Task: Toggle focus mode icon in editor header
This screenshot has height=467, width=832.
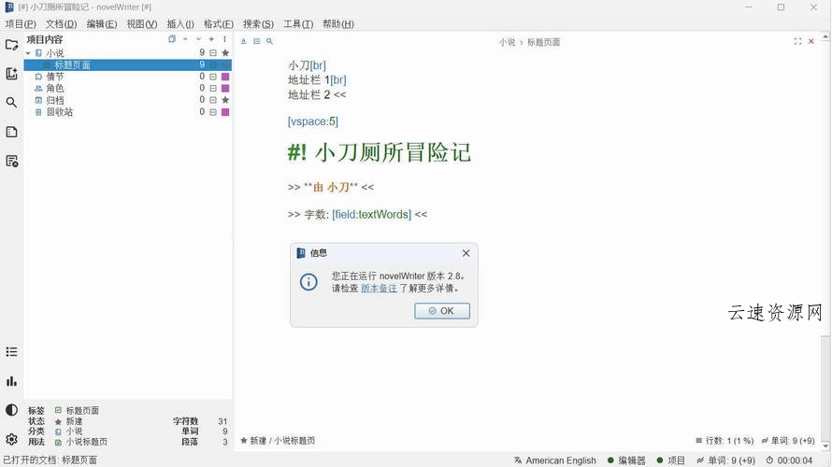Action: coord(797,41)
